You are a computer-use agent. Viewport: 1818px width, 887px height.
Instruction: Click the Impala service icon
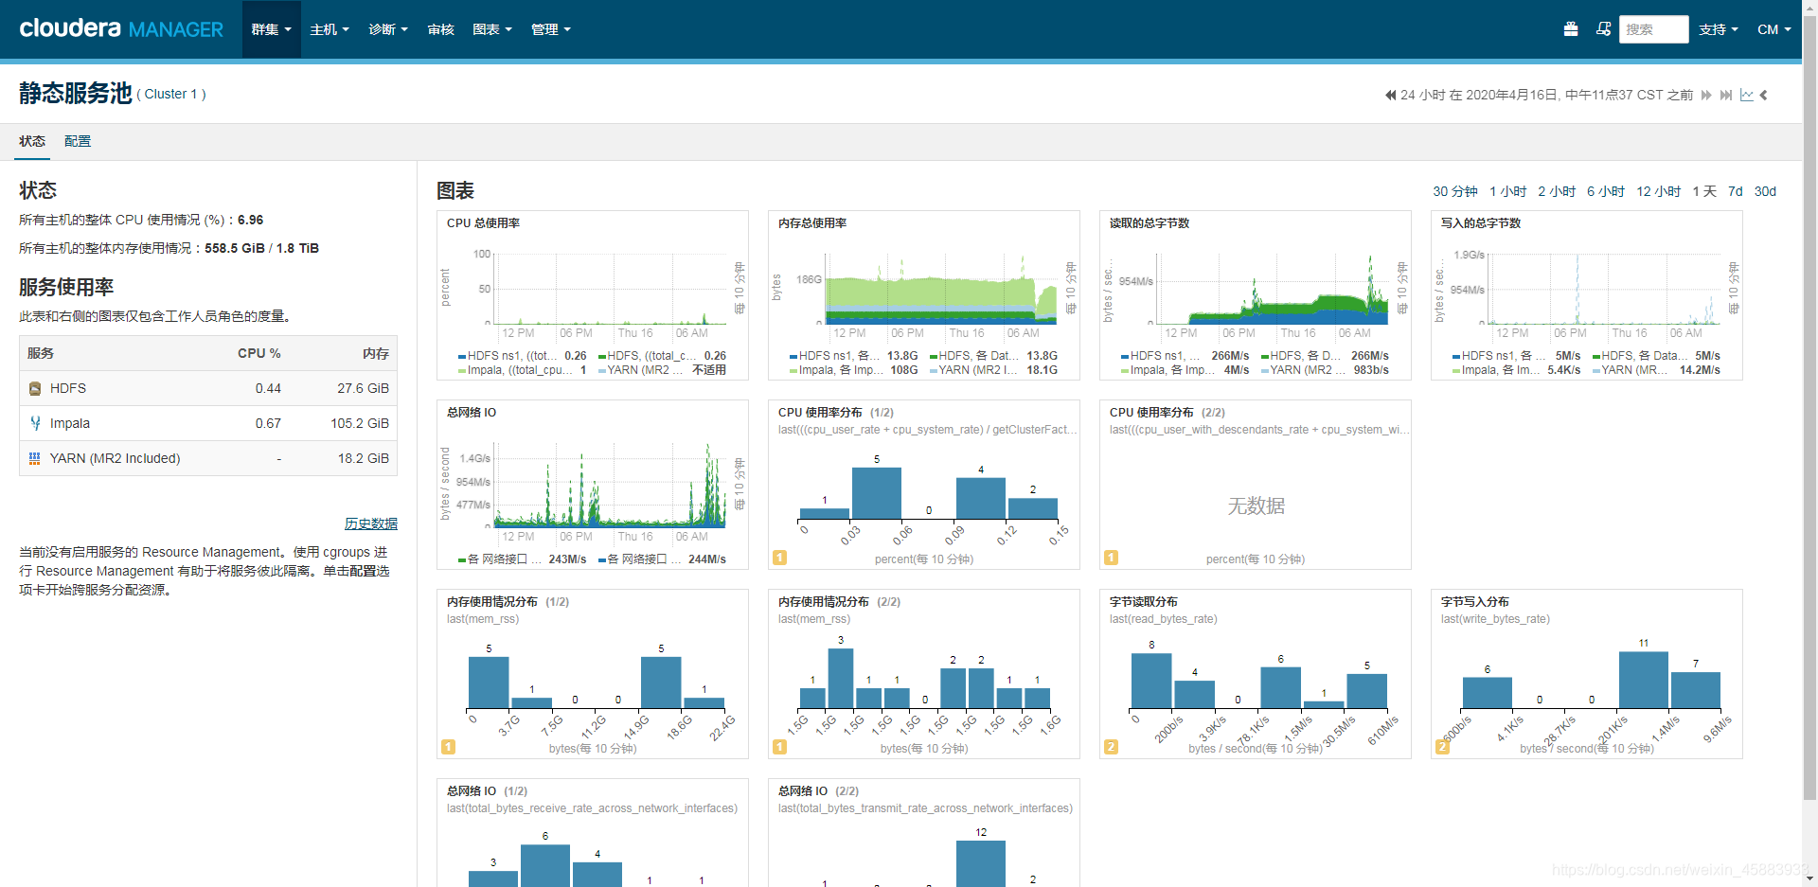tap(35, 423)
